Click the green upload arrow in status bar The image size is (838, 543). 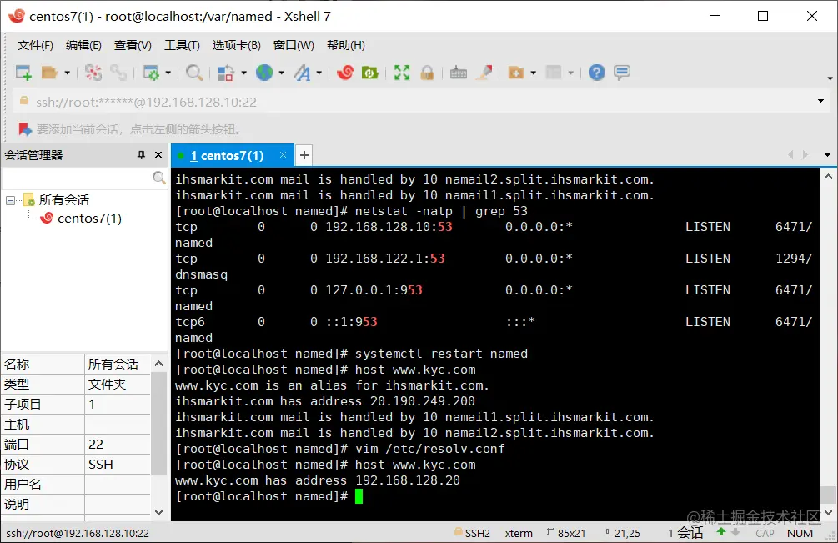pos(721,532)
